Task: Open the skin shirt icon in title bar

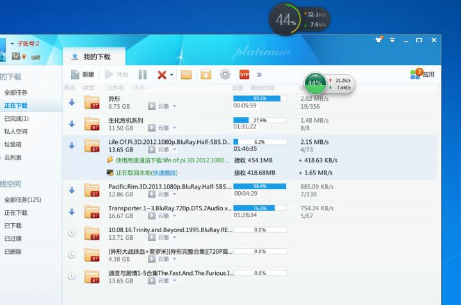Action: [378, 40]
